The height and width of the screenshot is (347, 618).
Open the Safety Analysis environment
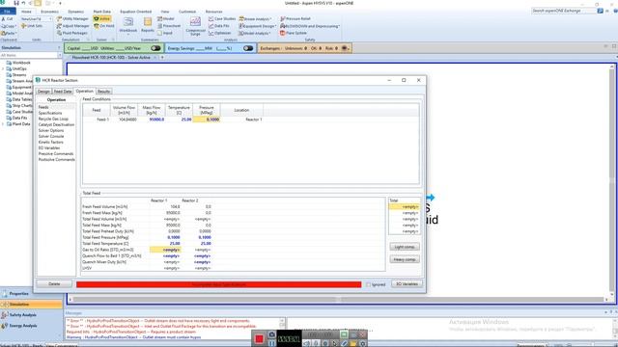tap(31, 315)
